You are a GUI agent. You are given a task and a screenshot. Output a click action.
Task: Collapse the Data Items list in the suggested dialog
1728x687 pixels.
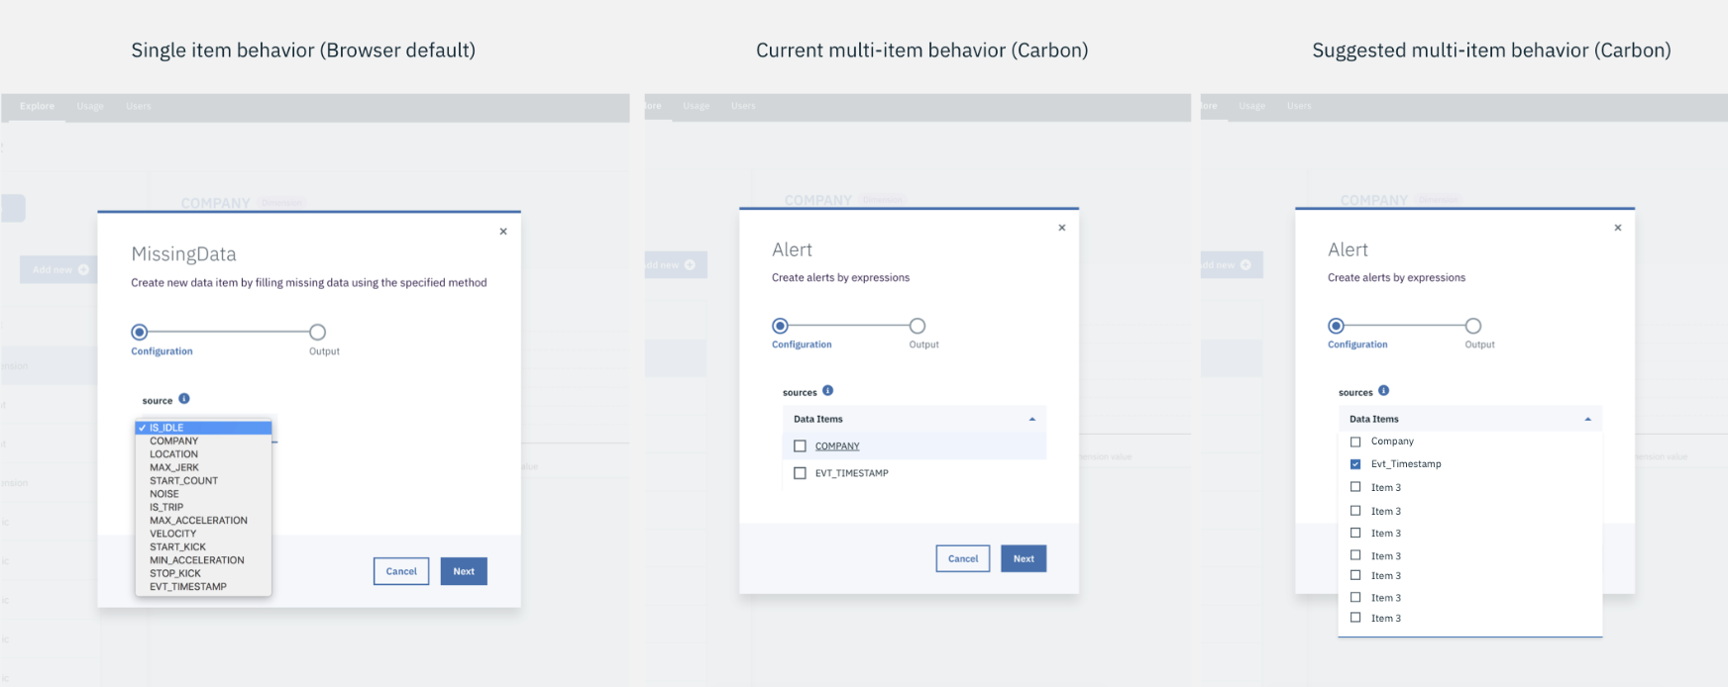(x=1589, y=418)
